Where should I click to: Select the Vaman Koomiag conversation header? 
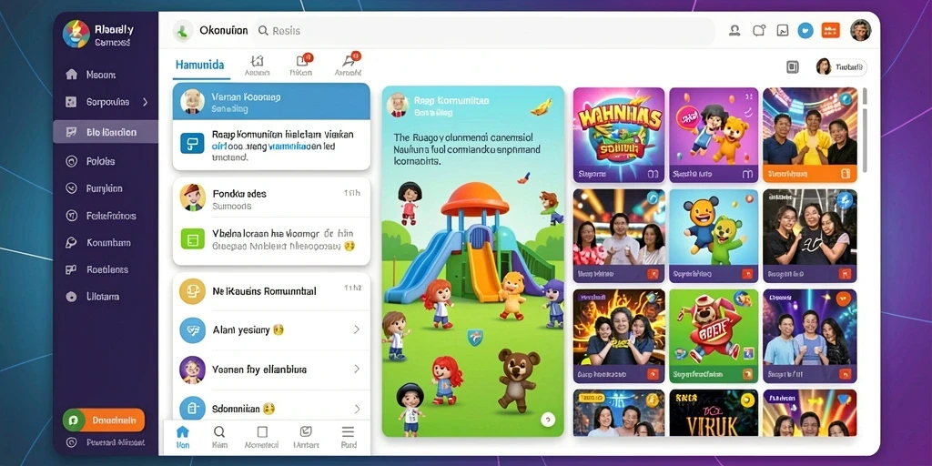(271, 102)
